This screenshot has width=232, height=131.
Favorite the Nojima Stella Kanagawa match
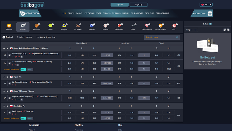tap(10, 98)
